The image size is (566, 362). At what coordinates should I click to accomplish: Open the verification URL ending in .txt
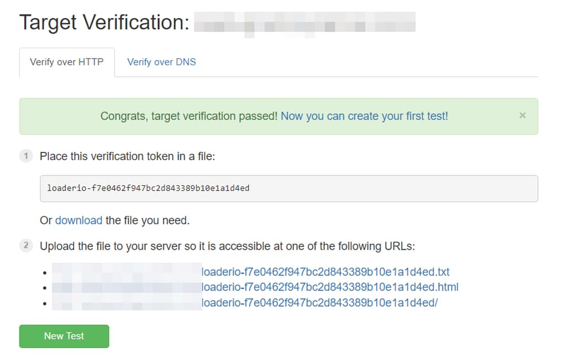point(325,272)
